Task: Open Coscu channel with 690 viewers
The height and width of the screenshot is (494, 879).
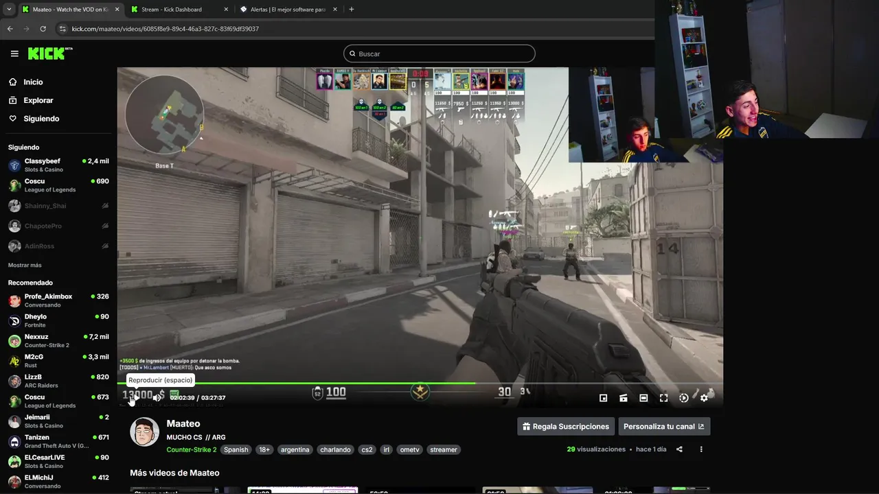Action: pyautogui.click(x=58, y=185)
